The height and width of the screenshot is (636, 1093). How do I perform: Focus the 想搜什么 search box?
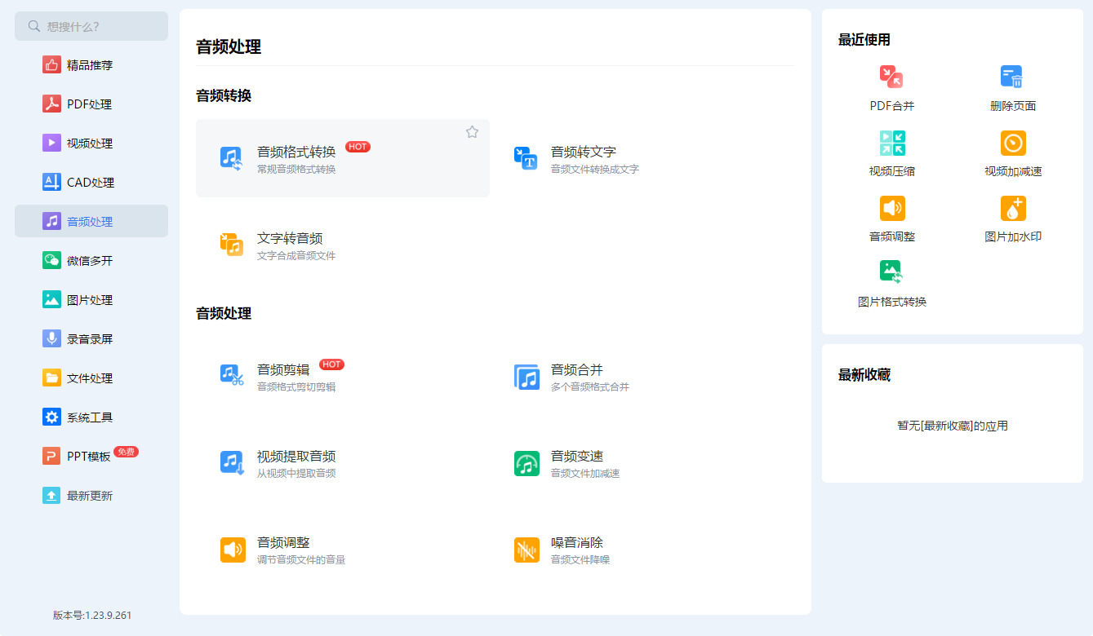tap(91, 26)
